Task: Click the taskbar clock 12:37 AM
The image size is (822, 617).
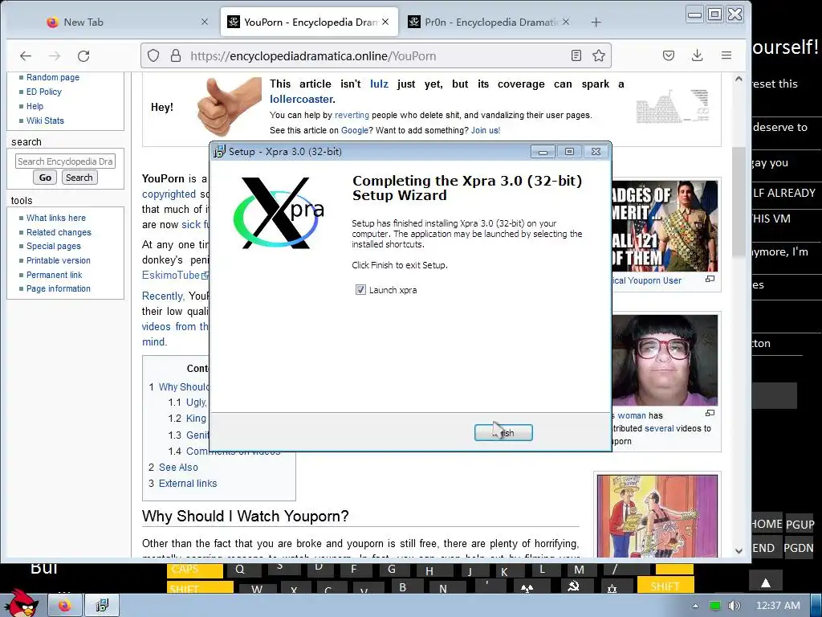Action: pyautogui.click(x=778, y=606)
